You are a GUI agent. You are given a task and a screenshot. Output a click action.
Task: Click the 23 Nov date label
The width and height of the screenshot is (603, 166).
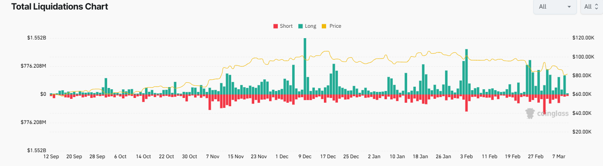(259, 156)
